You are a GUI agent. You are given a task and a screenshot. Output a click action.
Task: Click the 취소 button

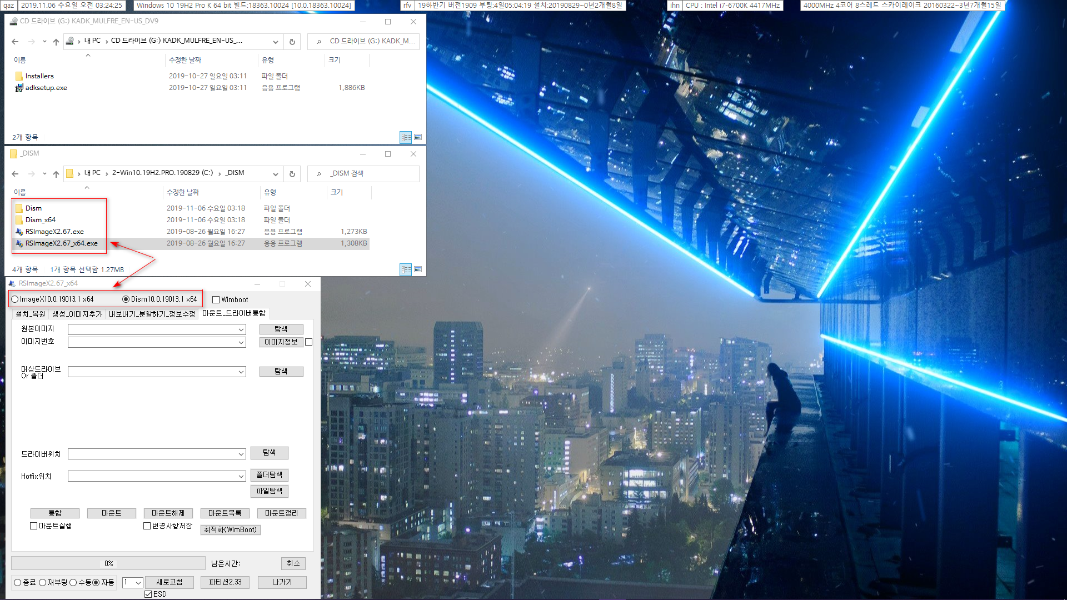point(293,563)
